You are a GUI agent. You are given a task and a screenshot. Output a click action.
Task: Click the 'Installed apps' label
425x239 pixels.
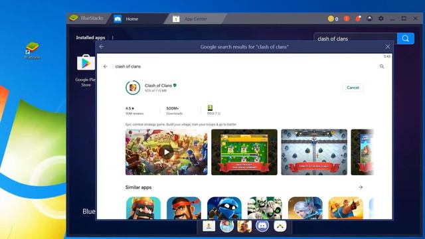pyautogui.click(x=90, y=38)
